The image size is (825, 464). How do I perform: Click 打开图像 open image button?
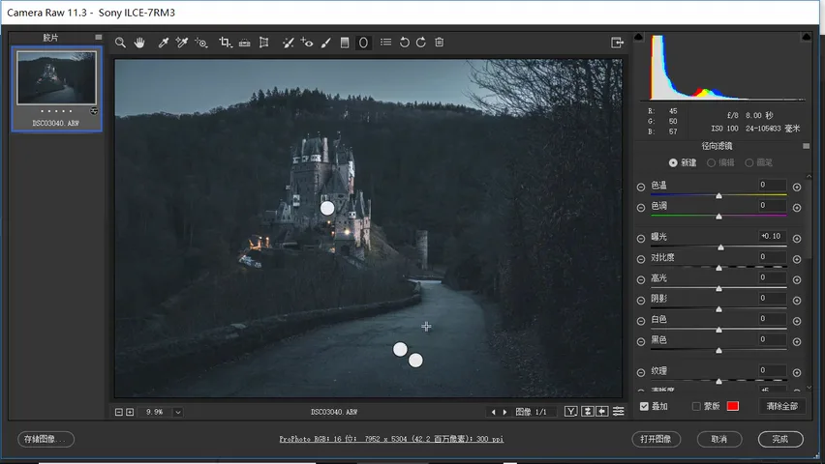click(x=657, y=439)
